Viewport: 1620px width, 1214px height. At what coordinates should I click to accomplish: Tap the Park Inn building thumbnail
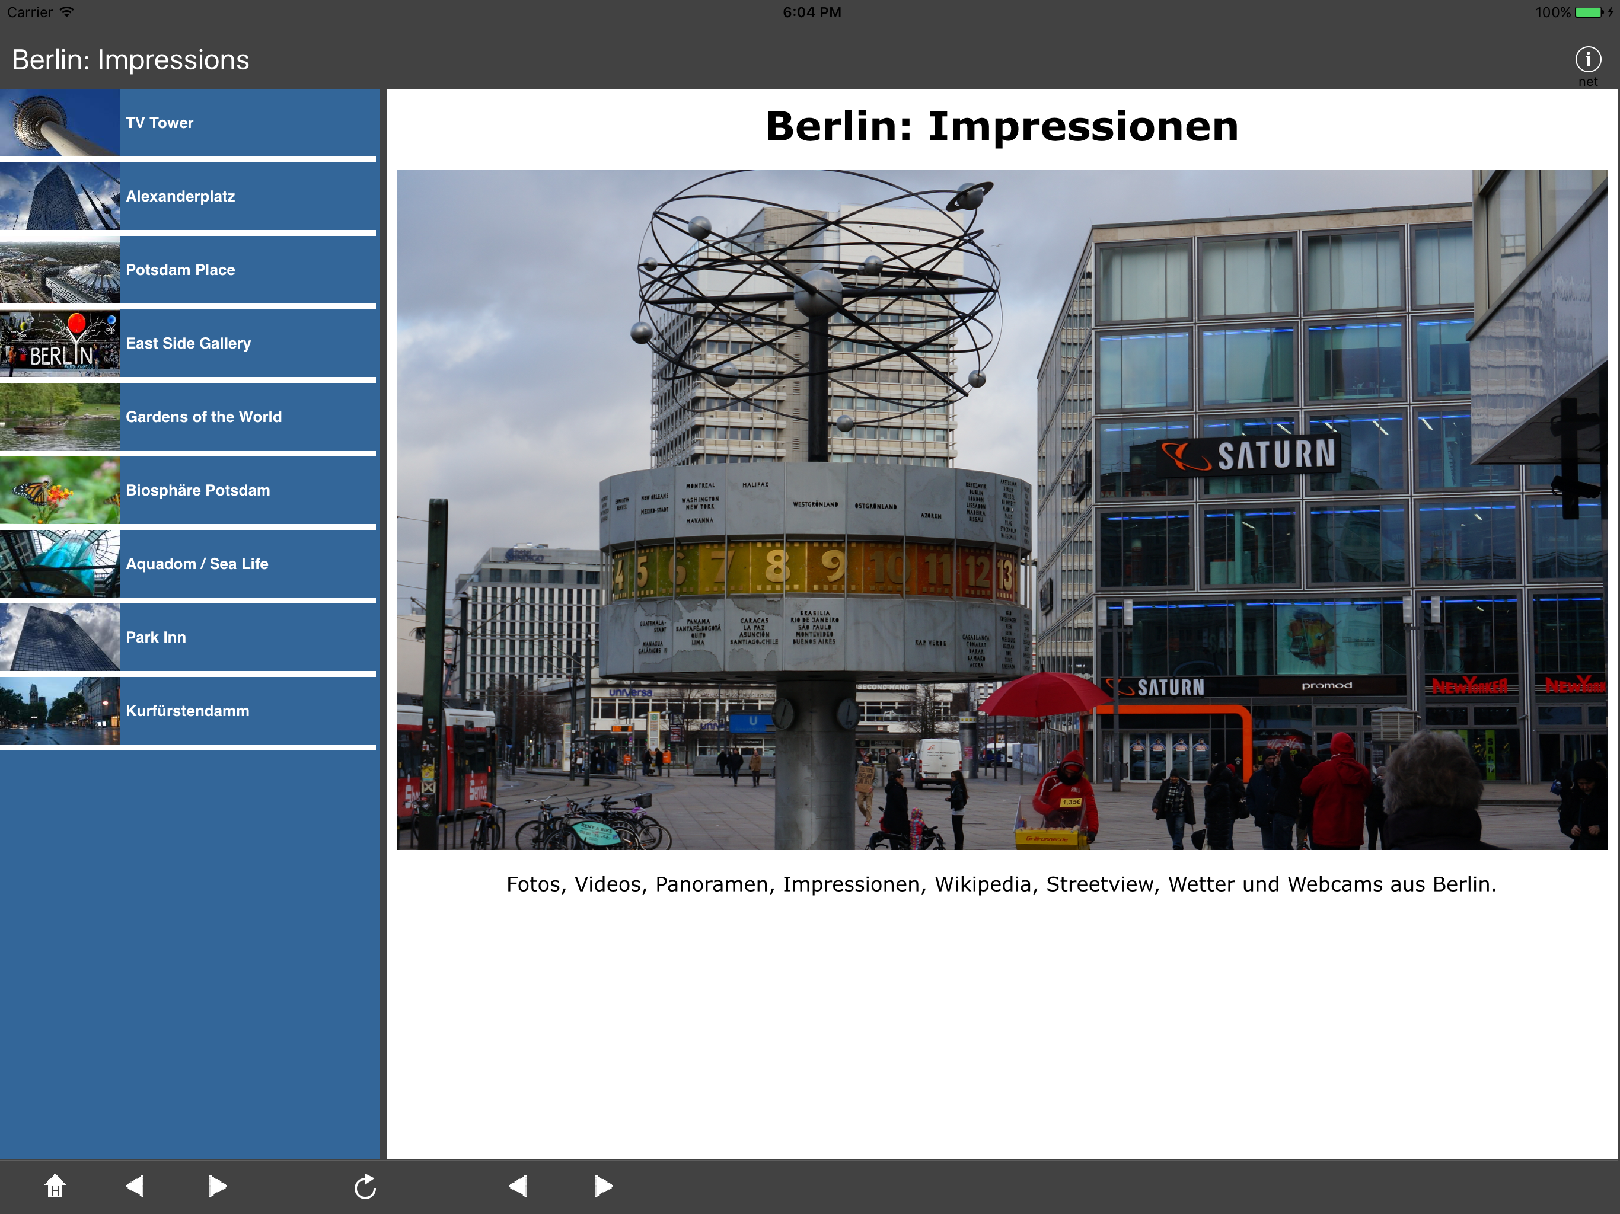click(59, 637)
